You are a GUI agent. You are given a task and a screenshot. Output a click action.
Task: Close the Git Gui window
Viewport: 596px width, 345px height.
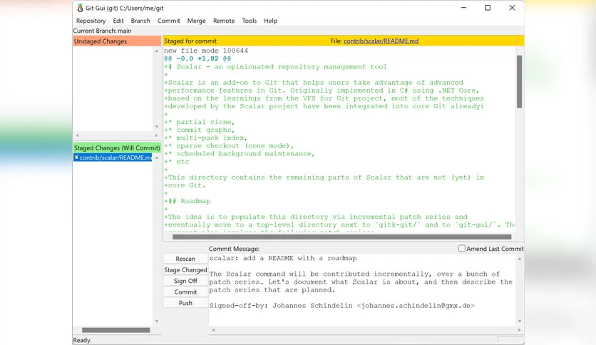click(512, 8)
